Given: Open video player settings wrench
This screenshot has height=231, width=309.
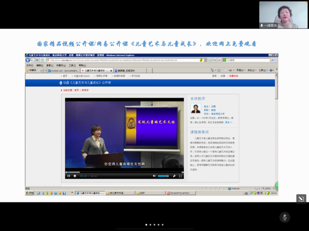Looking at the screenshot, I should pyautogui.click(x=174, y=176).
